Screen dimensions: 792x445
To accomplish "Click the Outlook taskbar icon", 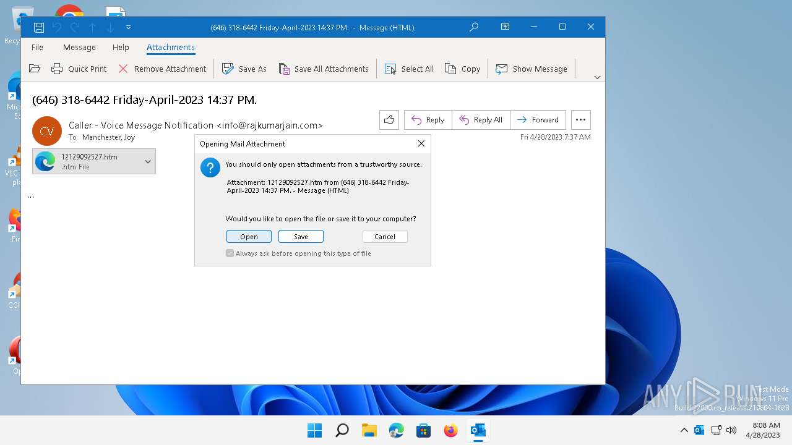I will click(x=478, y=430).
